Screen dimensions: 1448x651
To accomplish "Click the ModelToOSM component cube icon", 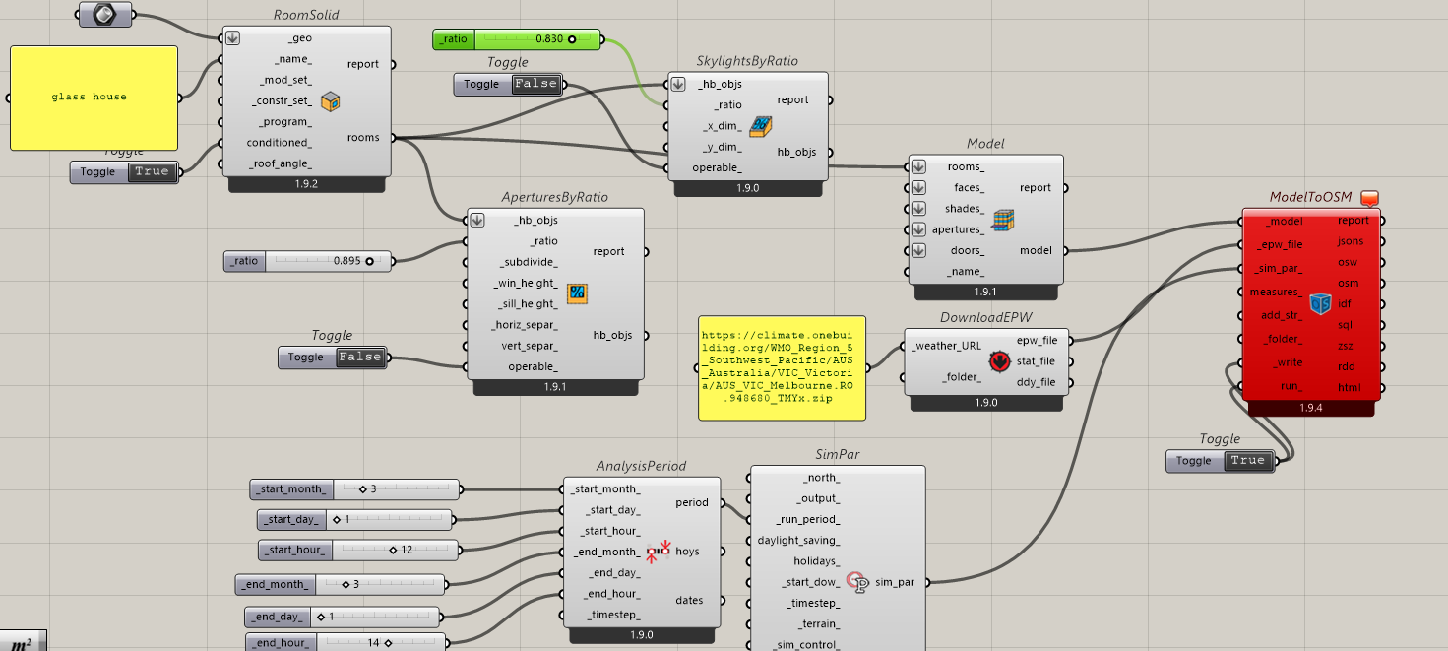I will (x=1320, y=303).
